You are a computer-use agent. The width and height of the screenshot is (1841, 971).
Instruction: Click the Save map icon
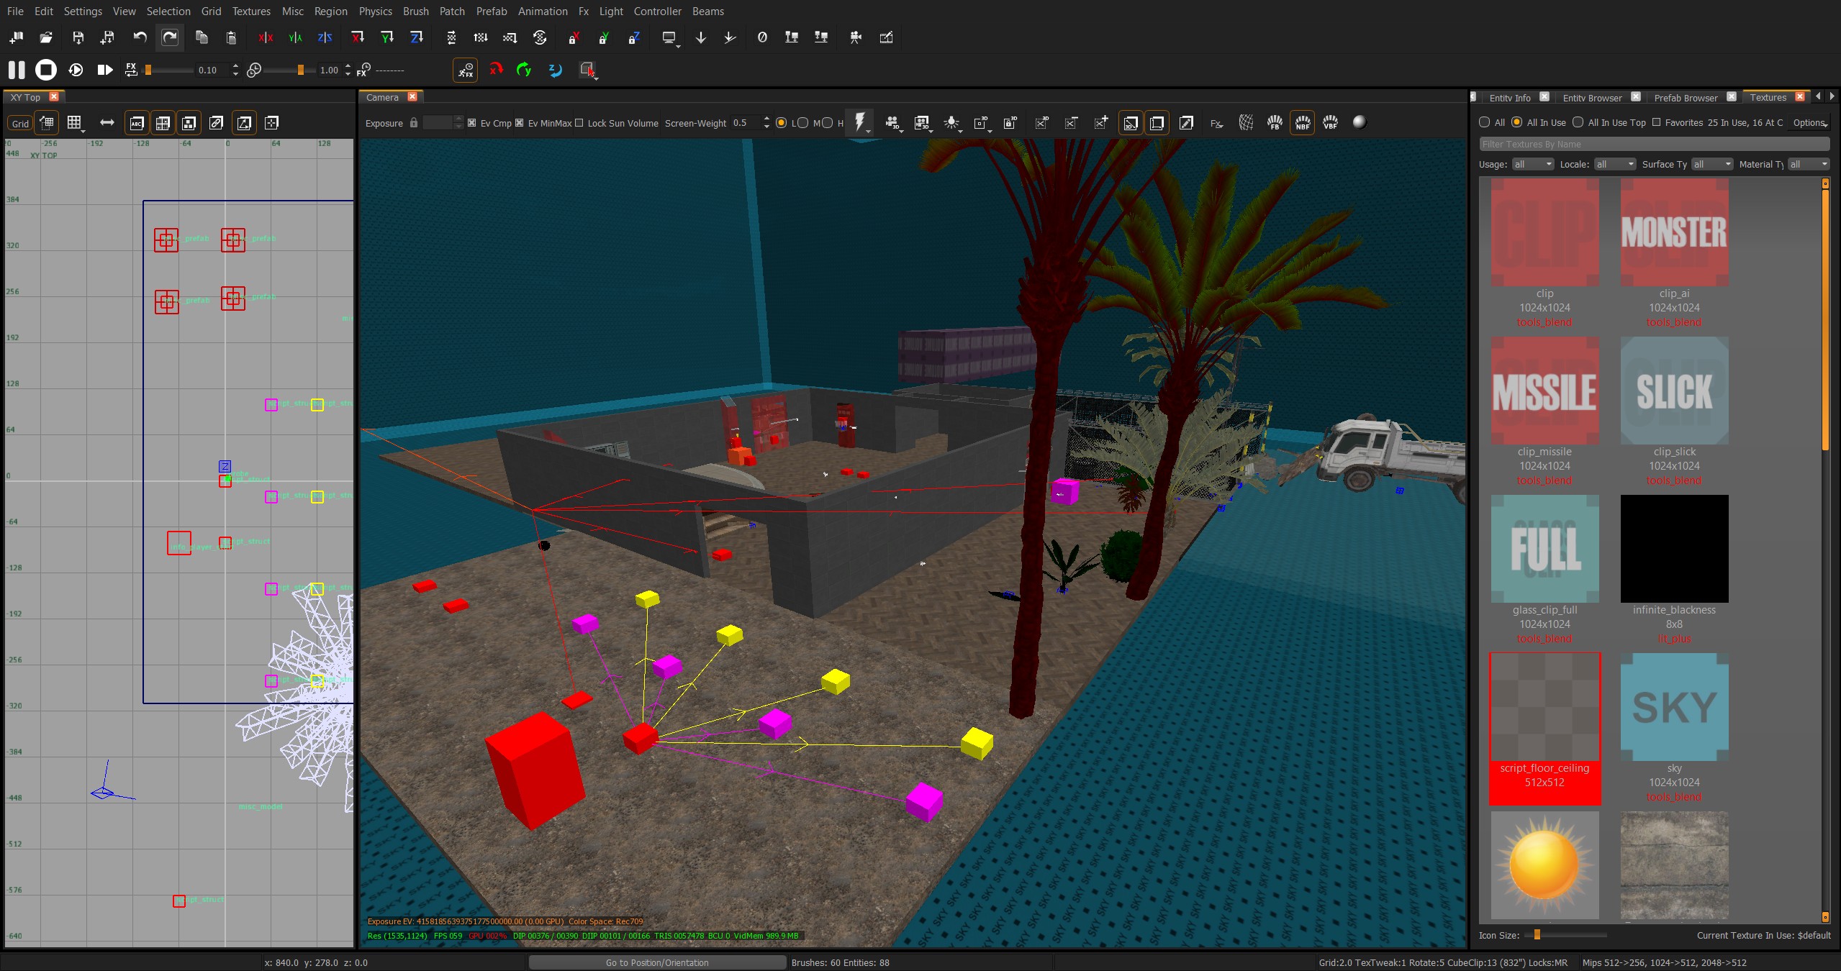pos(78,37)
